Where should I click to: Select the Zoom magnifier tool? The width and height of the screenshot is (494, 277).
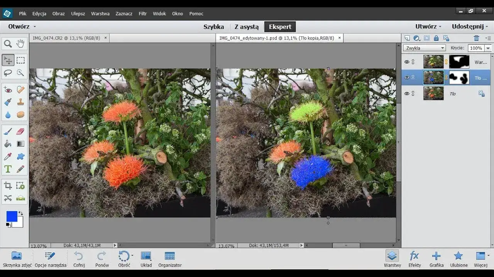pos(8,44)
